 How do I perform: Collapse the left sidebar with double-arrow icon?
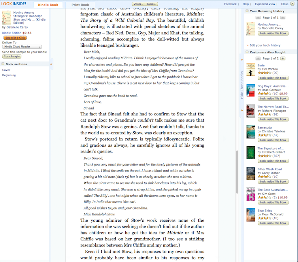tap(51, 64)
